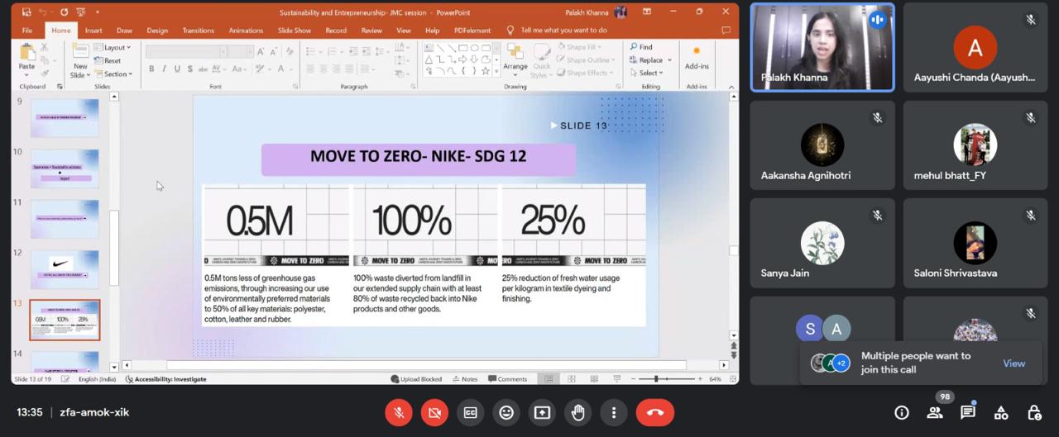This screenshot has height=437, width=1059.
Task: Switch to the Insert ribbon tab
Action: (x=93, y=31)
